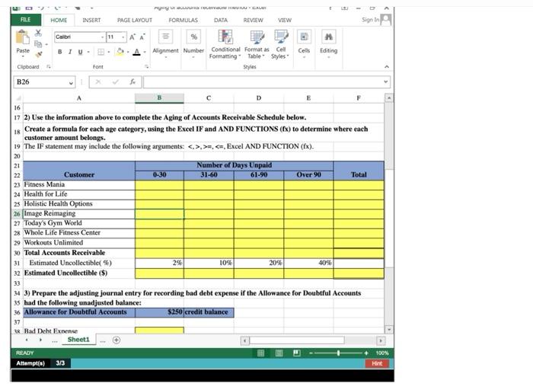Screen dimensions: 533x390
Task: Open the fill color dropdown arrow
Action: coord(128,52)
